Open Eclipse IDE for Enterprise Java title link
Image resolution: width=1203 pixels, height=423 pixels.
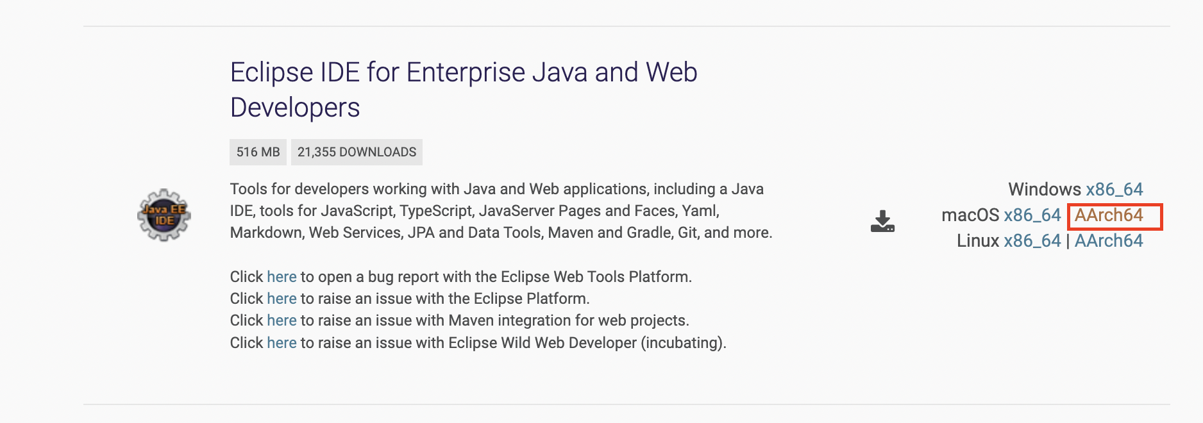coord(464,90)
